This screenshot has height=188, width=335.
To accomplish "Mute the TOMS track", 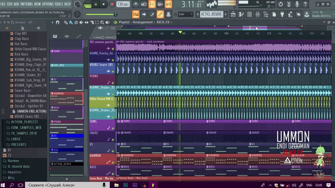I will click(113, 128).
